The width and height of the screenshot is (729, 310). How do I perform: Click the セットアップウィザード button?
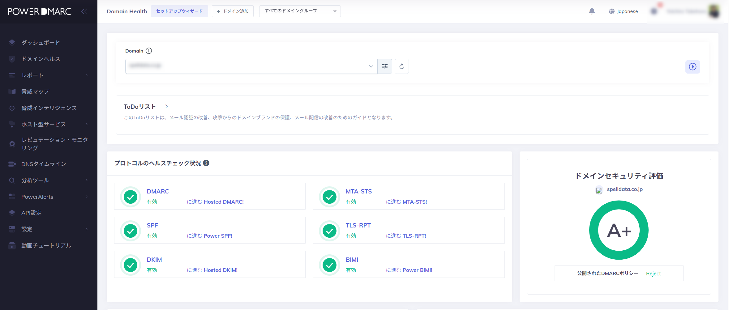[x=179, y=11]
